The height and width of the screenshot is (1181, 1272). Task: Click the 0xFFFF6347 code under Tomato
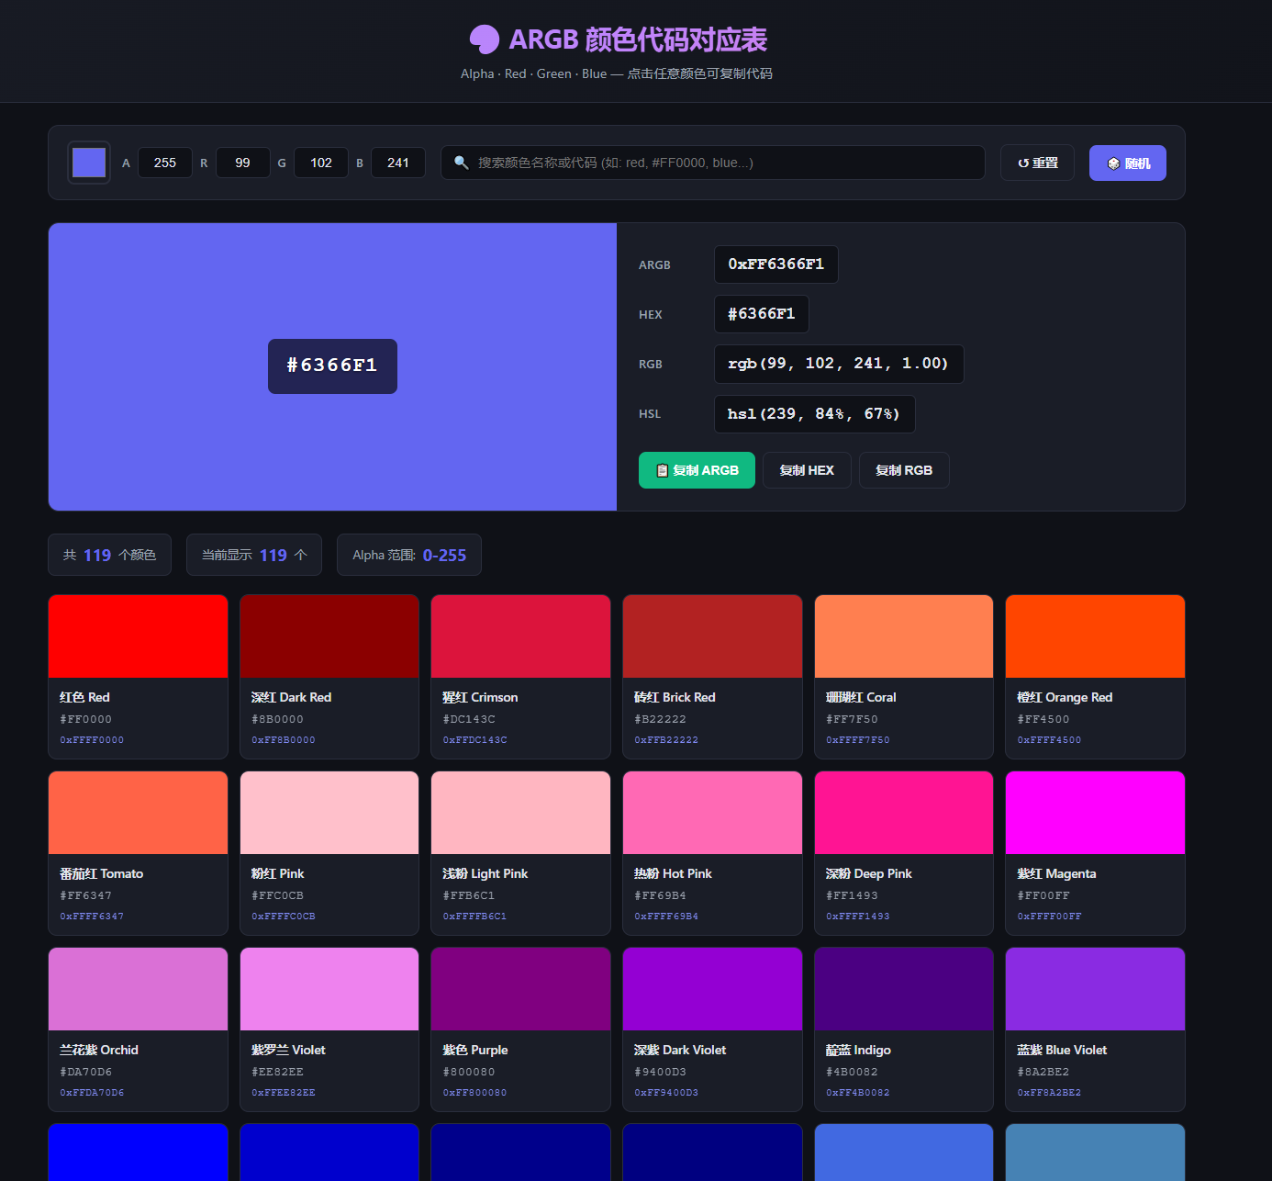pos(92,917)
